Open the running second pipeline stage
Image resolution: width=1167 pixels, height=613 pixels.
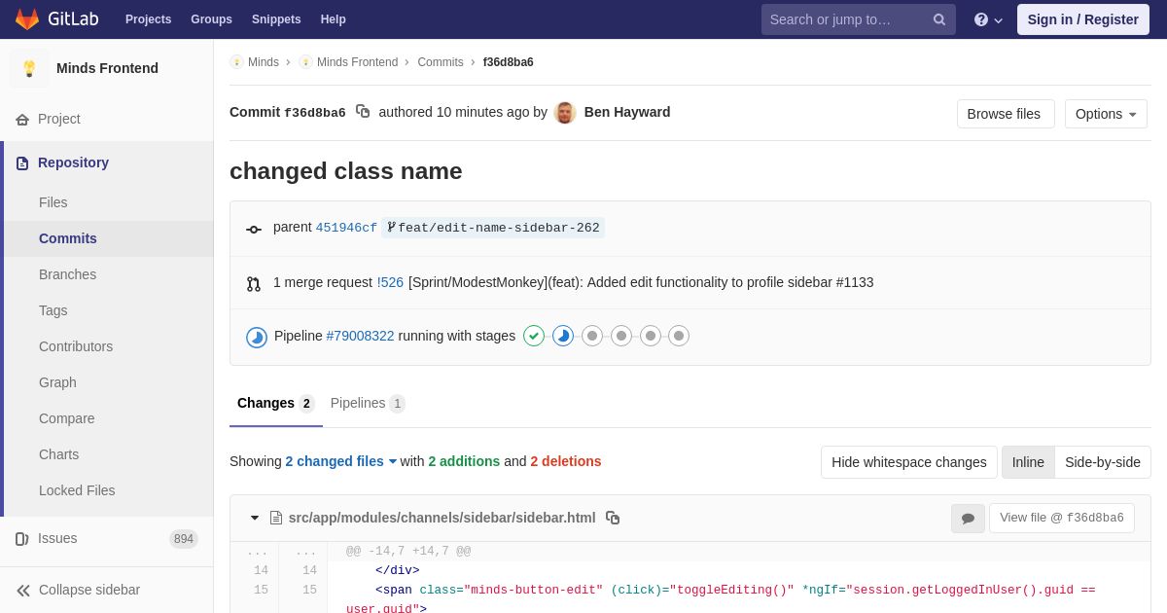[563, 336]
